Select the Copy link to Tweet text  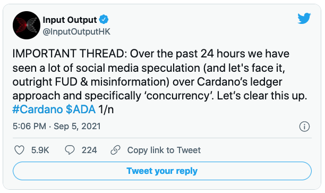tap(164, 150)
